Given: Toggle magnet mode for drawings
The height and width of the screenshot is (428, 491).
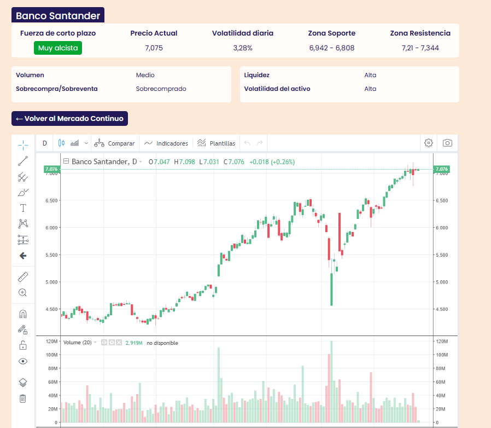Looking at the screenshot, I should [x=23, y=314].
